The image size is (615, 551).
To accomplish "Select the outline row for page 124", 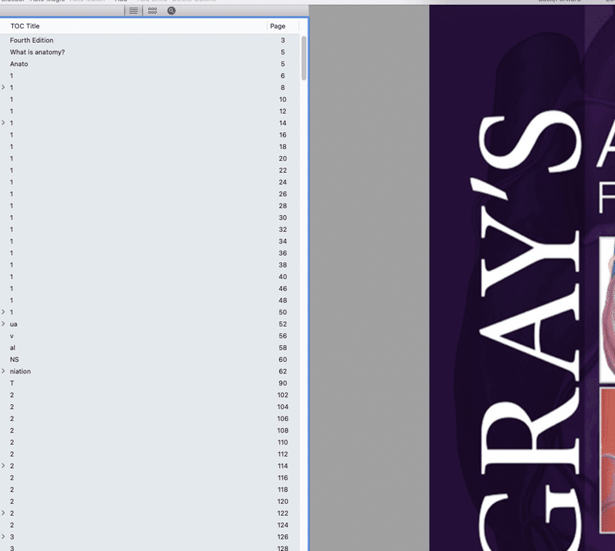I will 150,525.
